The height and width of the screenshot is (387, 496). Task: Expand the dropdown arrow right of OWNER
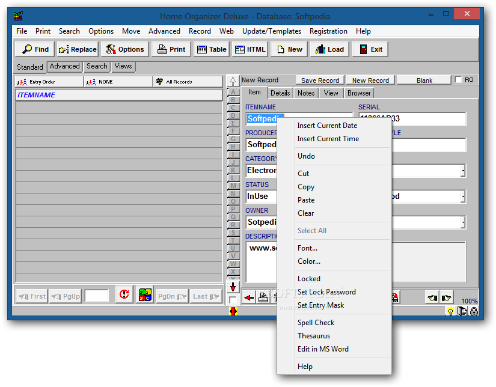point(463,222)
